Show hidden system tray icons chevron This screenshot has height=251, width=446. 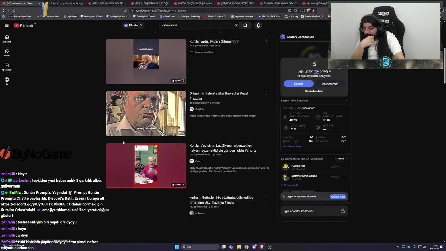[x=398, y=247]
